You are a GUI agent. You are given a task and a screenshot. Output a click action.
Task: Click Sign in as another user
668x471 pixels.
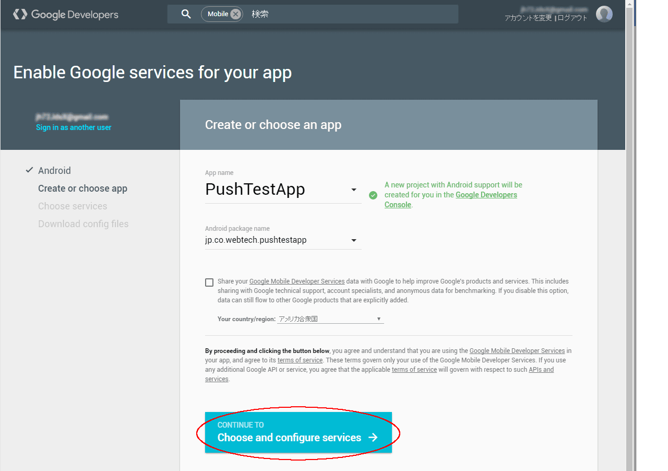point(74,127)
